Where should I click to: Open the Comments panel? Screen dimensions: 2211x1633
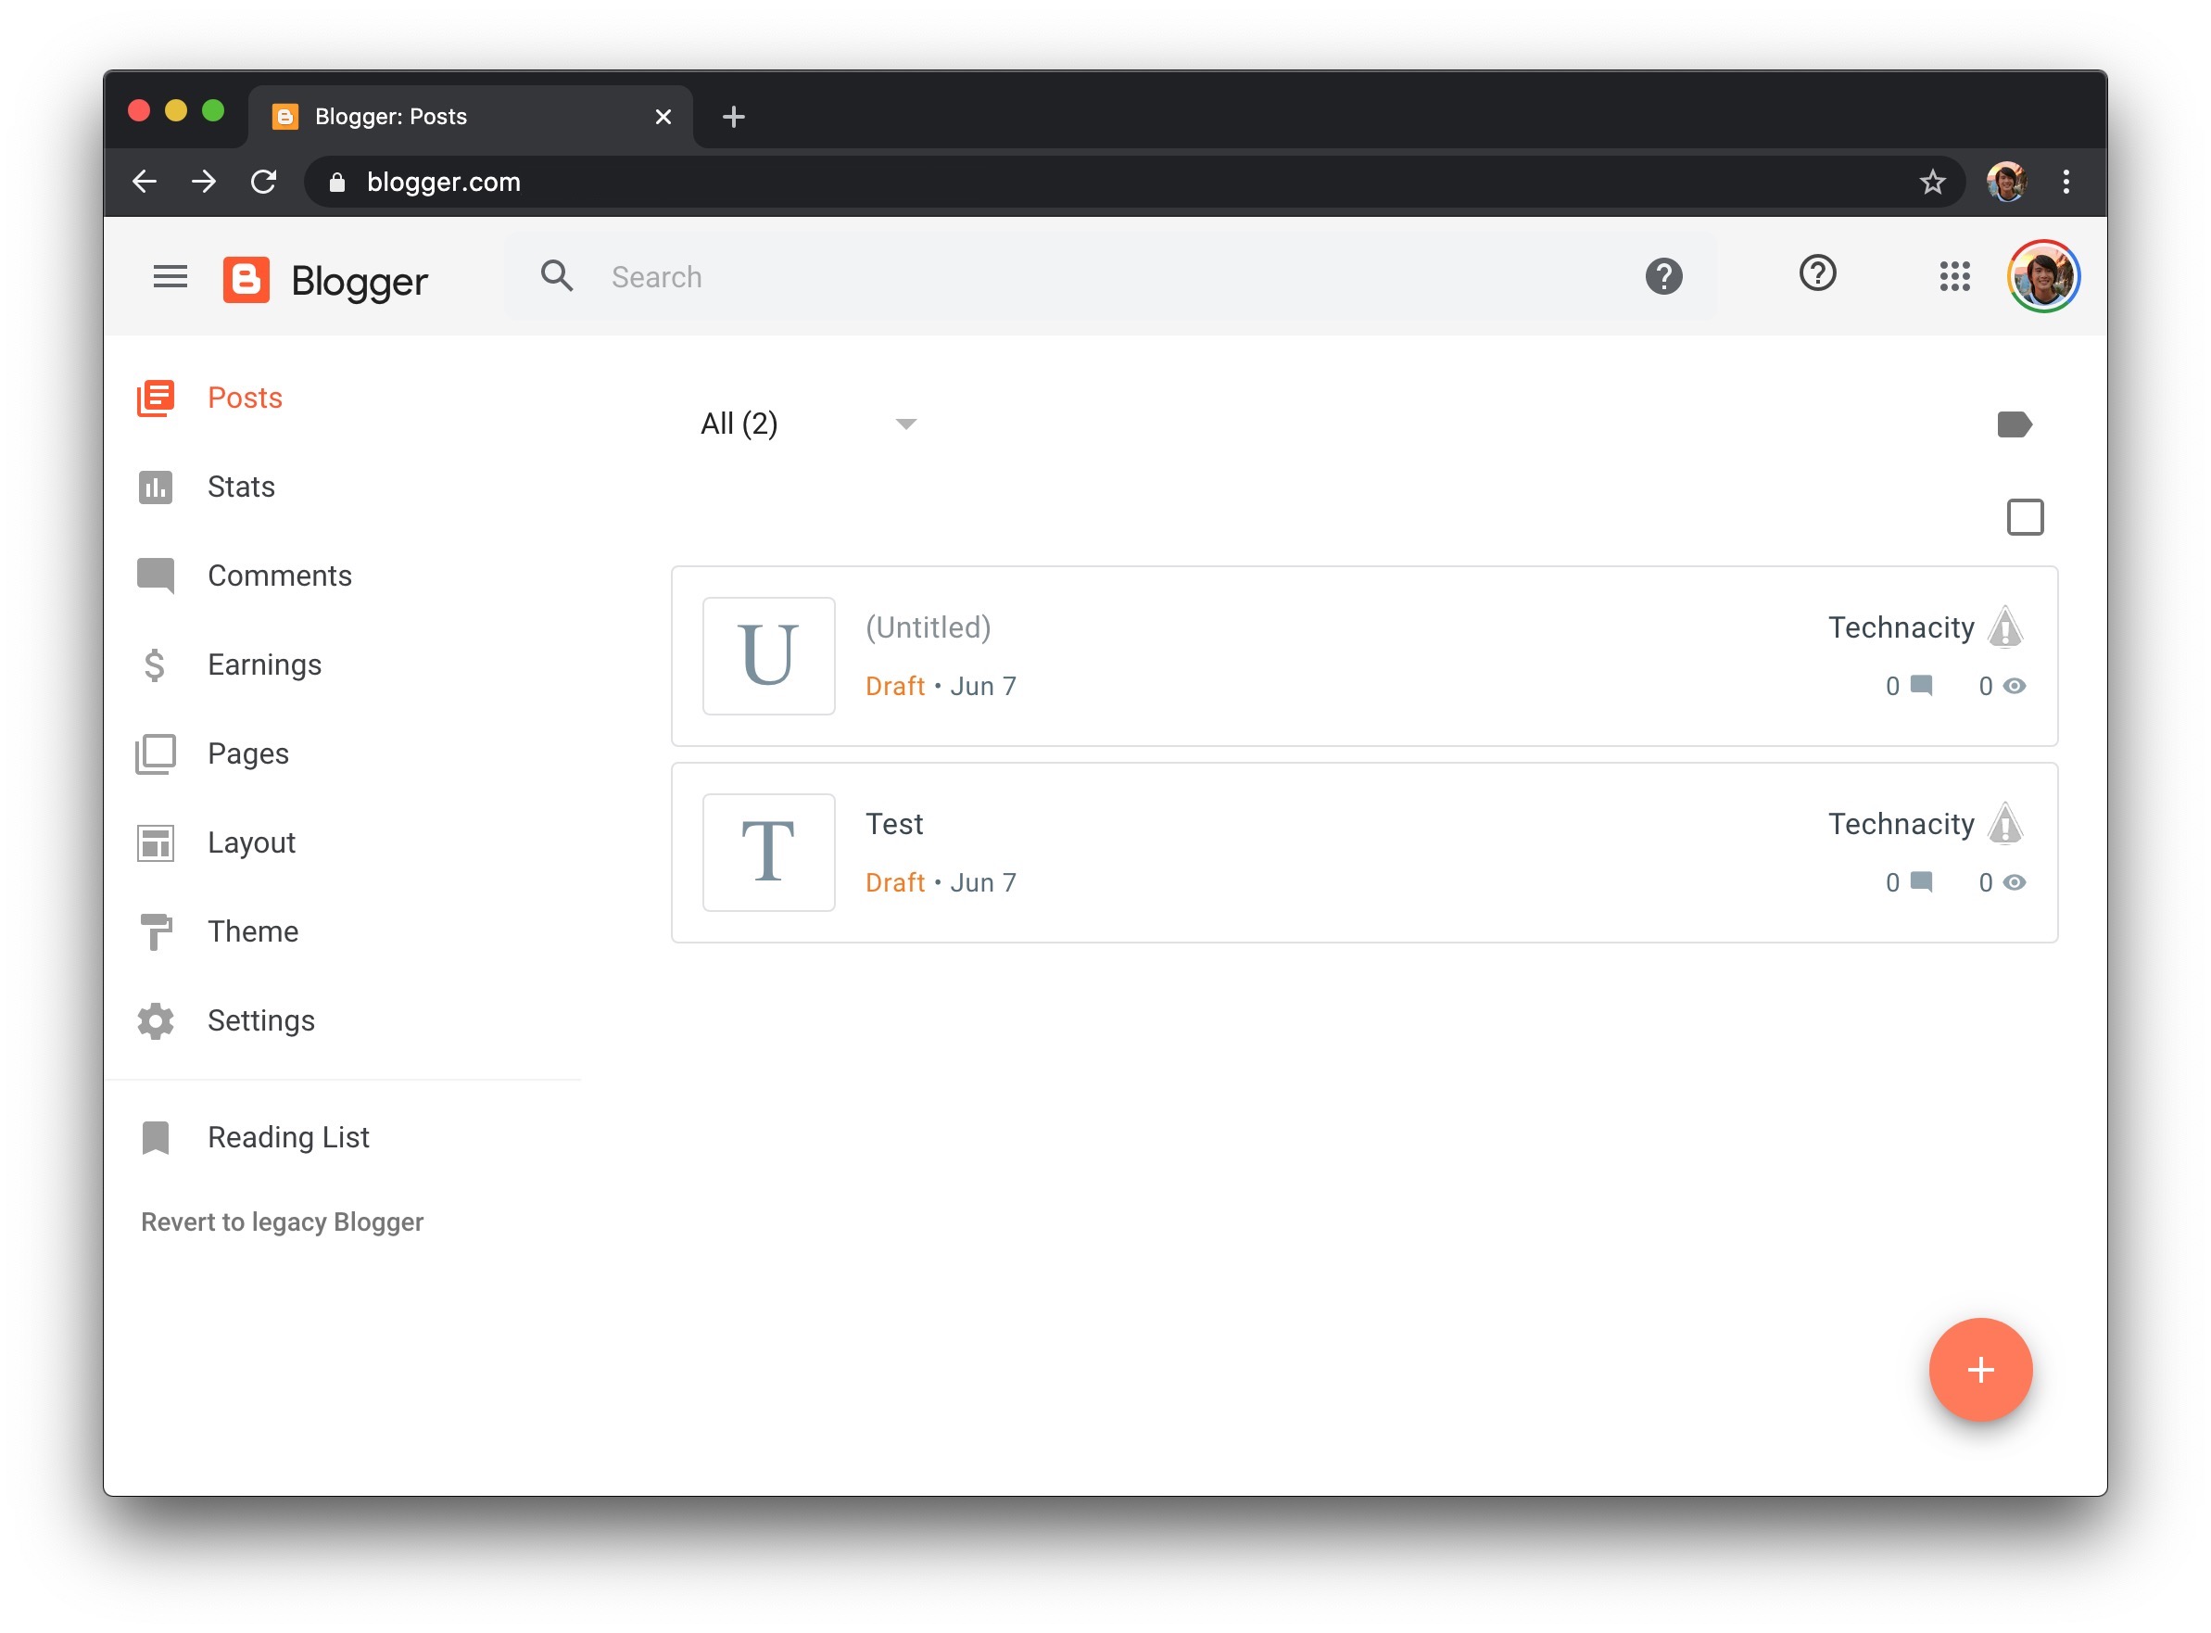(x=154, y=576)
